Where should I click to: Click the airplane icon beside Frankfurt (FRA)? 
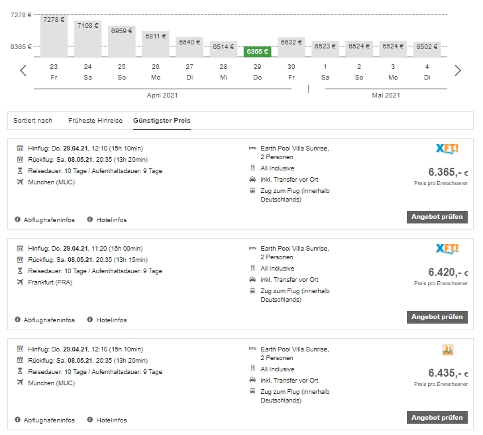[20, 282]
